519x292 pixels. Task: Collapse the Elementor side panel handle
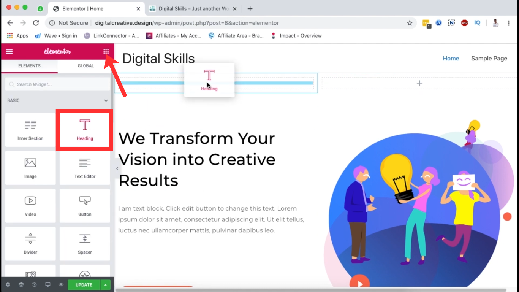[117, 168]
